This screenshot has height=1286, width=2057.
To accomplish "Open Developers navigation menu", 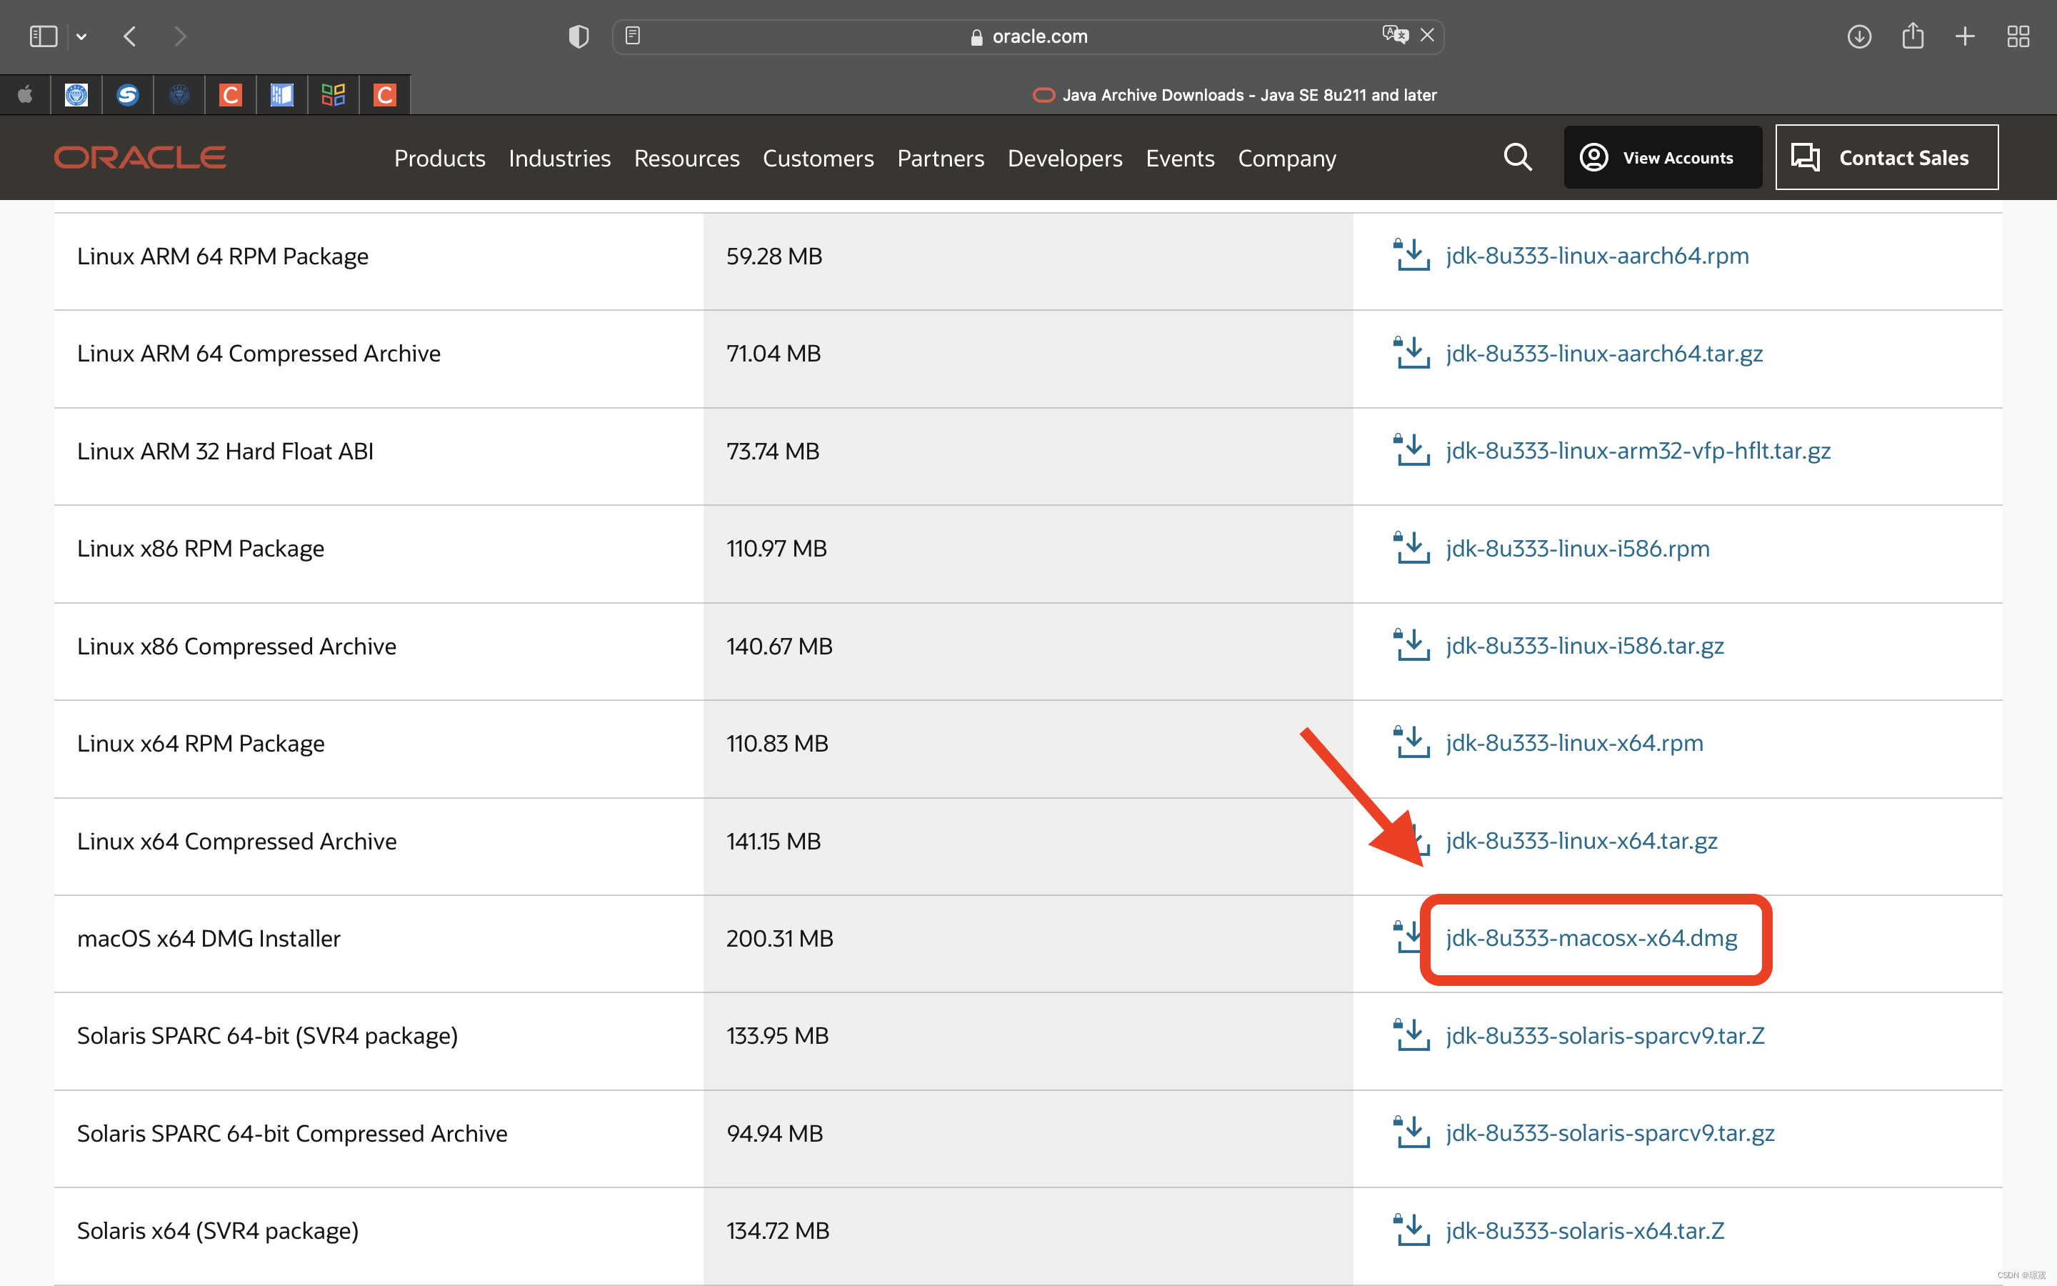I will tap(1064, 158).
